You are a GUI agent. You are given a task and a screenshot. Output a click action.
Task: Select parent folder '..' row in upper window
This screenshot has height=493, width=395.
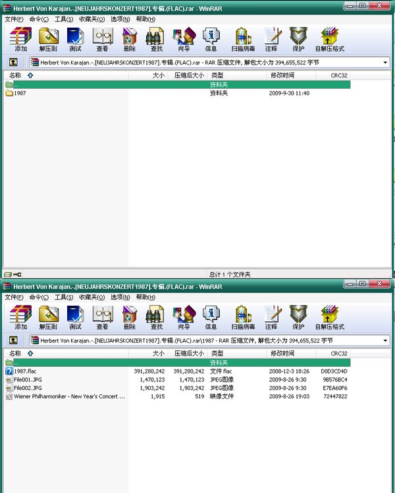coord(178,85)
